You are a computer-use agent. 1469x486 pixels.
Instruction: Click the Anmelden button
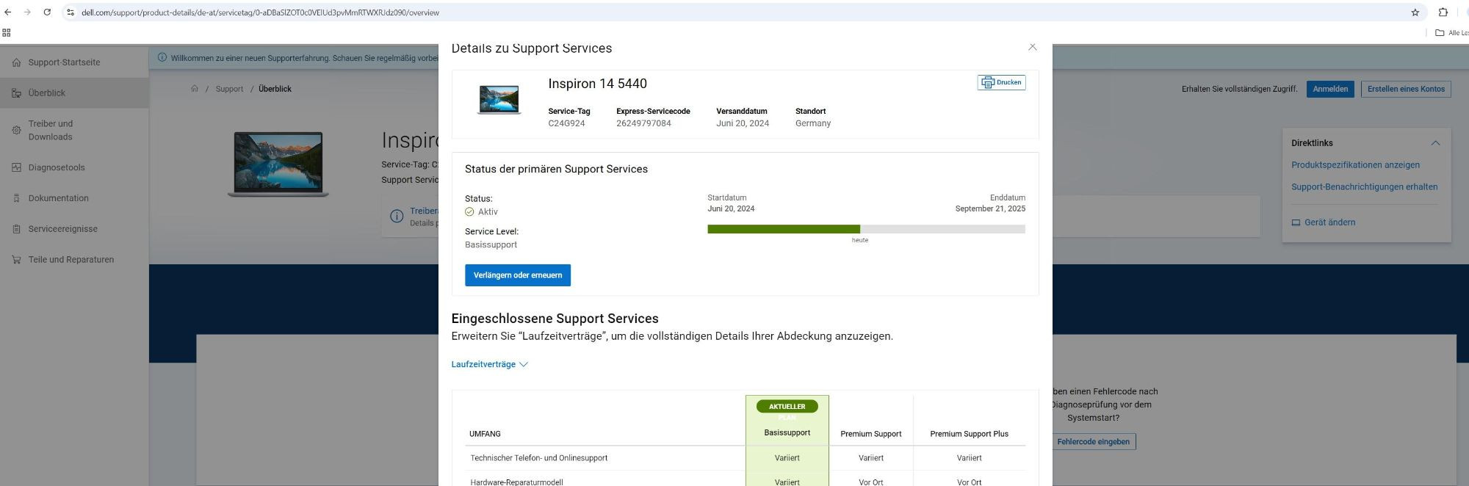(x=1330, y=89)
